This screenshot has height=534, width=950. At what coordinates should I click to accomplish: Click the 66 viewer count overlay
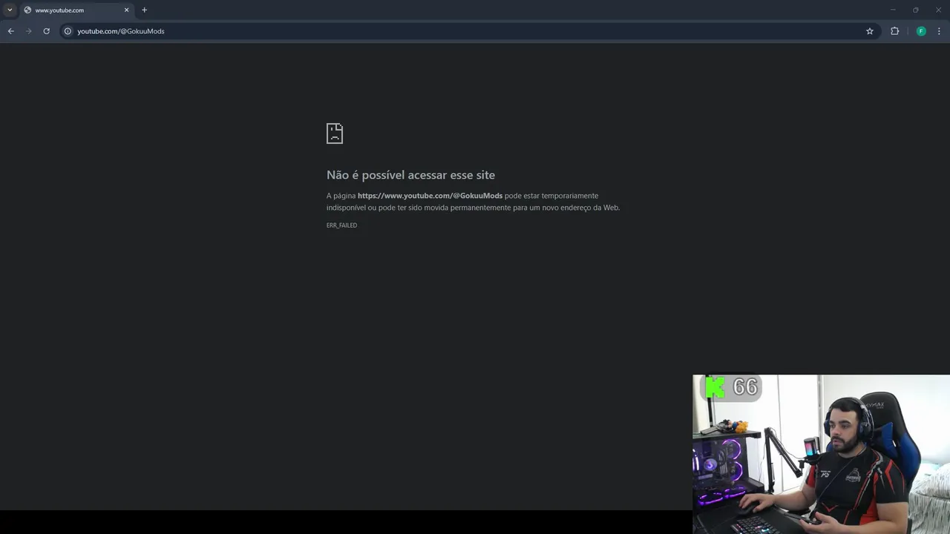(x=745, y=387)
